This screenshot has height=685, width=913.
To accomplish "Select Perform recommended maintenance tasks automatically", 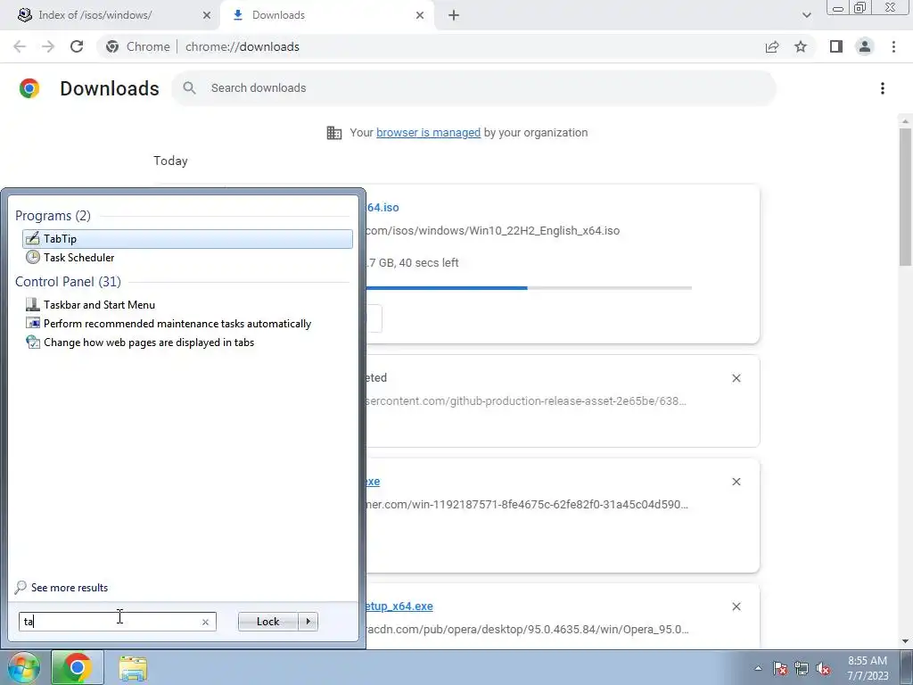I will point(177,323).
